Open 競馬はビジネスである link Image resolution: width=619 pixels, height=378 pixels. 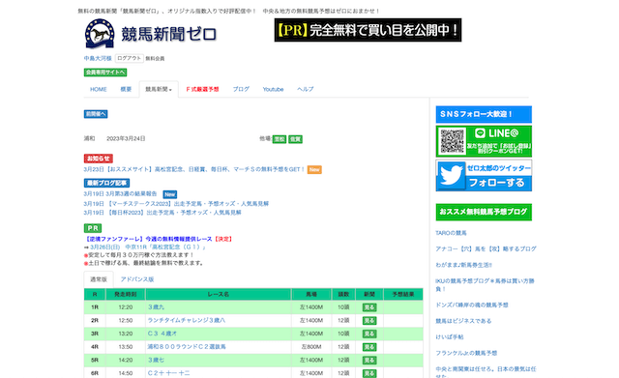(x=463, y=321)
